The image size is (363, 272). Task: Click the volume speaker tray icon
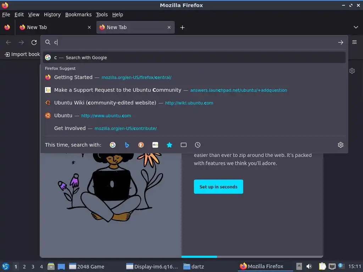309,266
